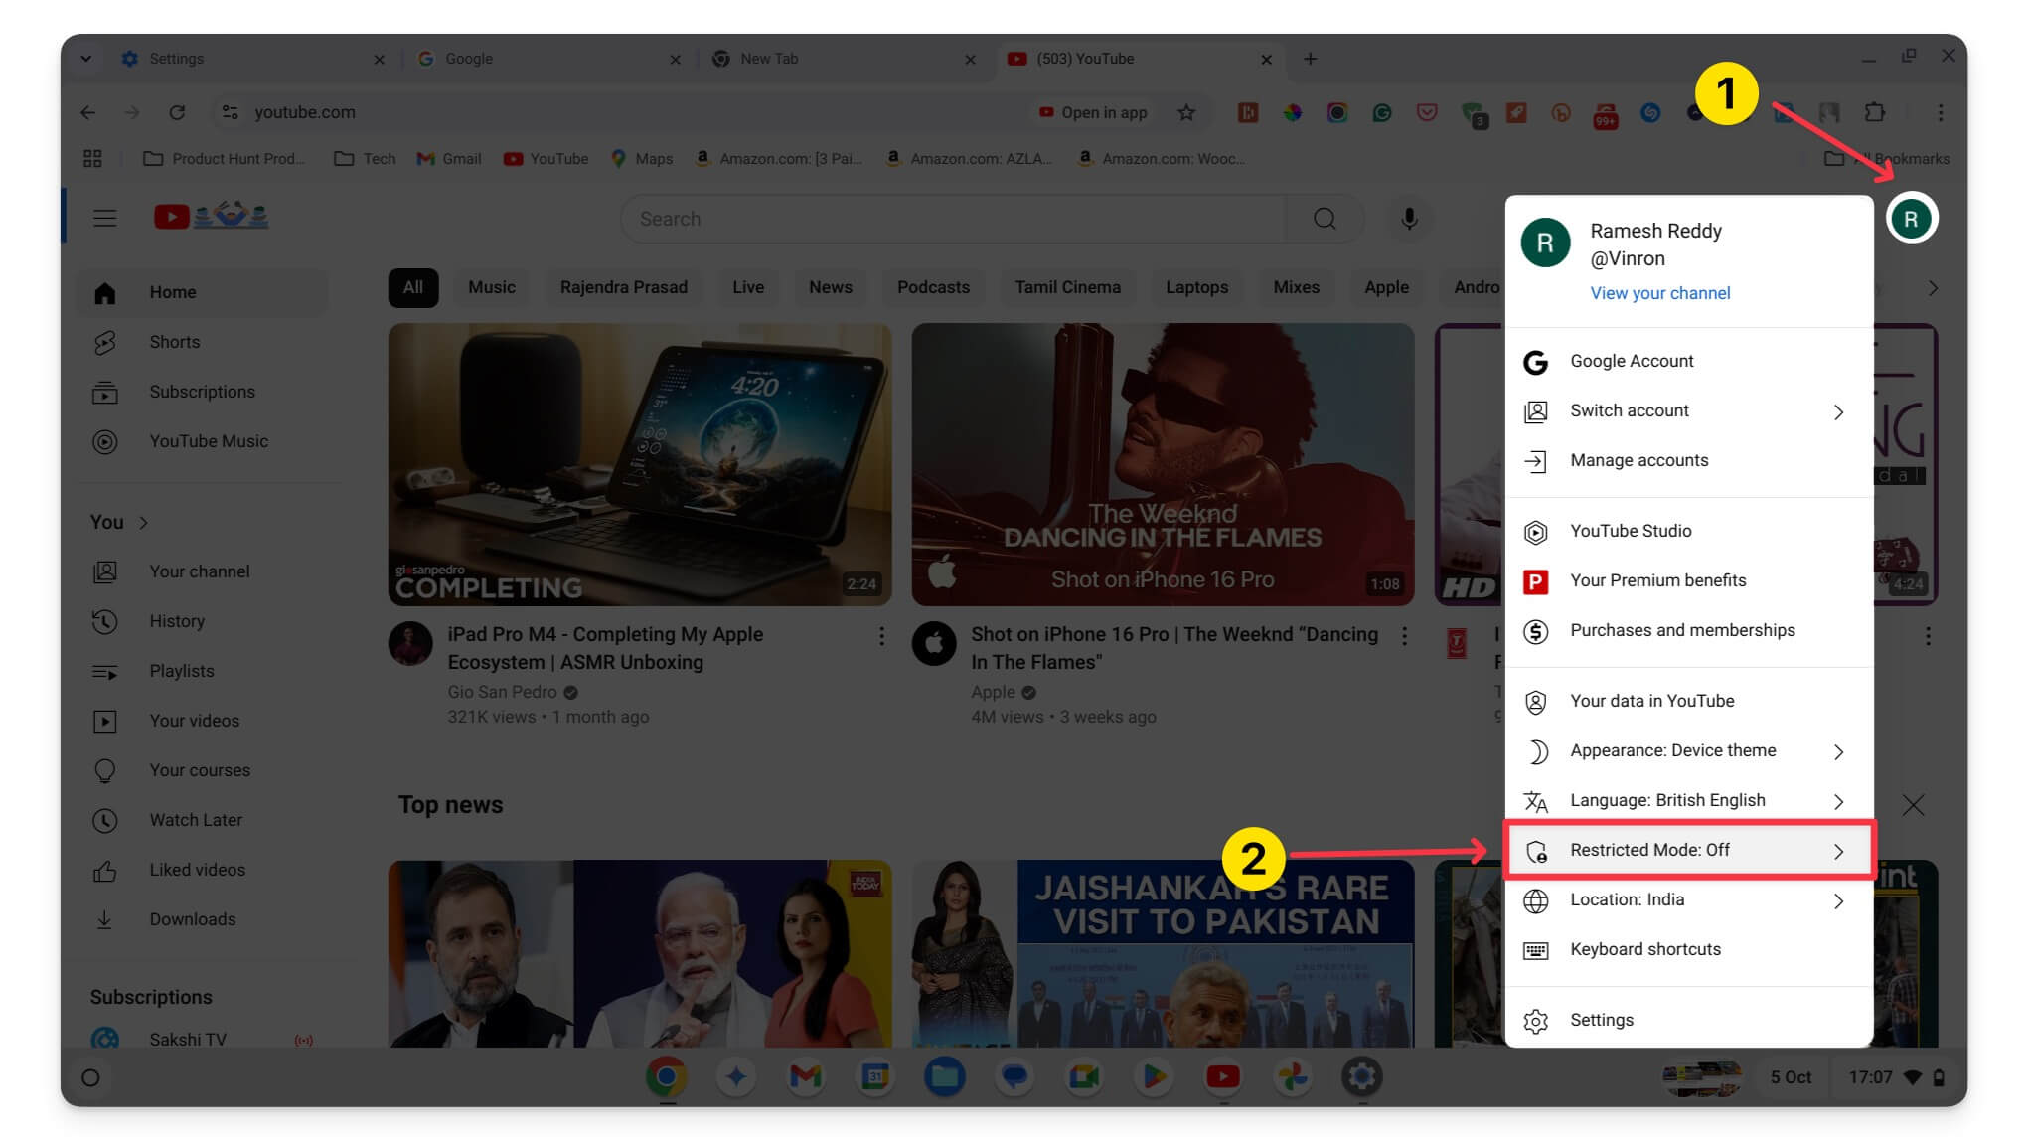
Task: Open Your courses in sidebar
Action: tap(203, 770)
